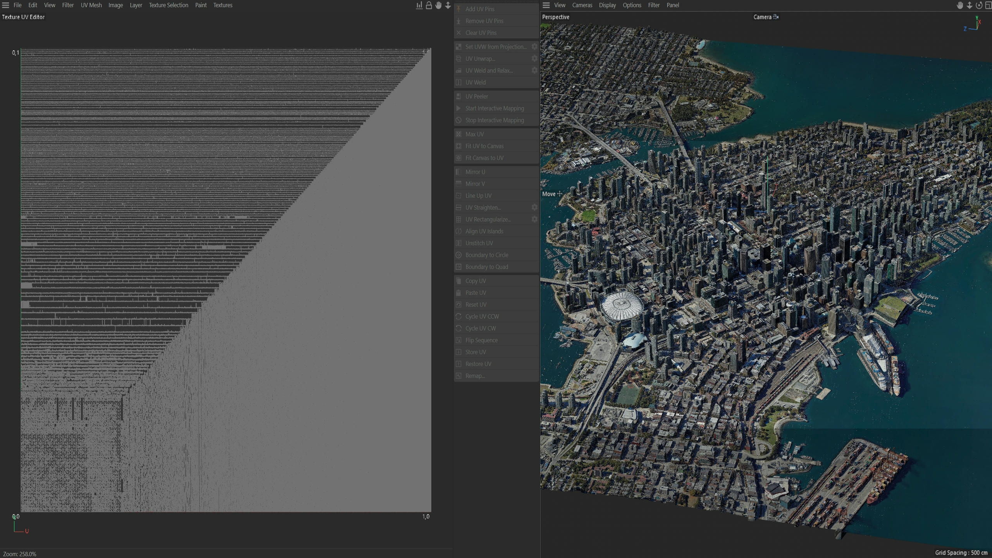Click Copy UV command
Image resolution: width=992 pixels, height=558 pixels.
496,281
